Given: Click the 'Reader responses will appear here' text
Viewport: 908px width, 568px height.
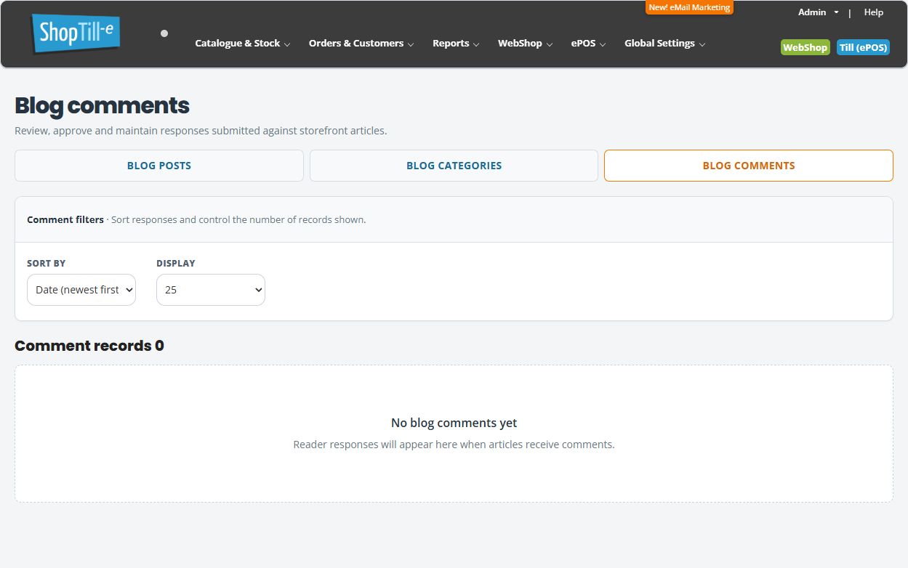Looking at the screenshot, I should point(454,445).
